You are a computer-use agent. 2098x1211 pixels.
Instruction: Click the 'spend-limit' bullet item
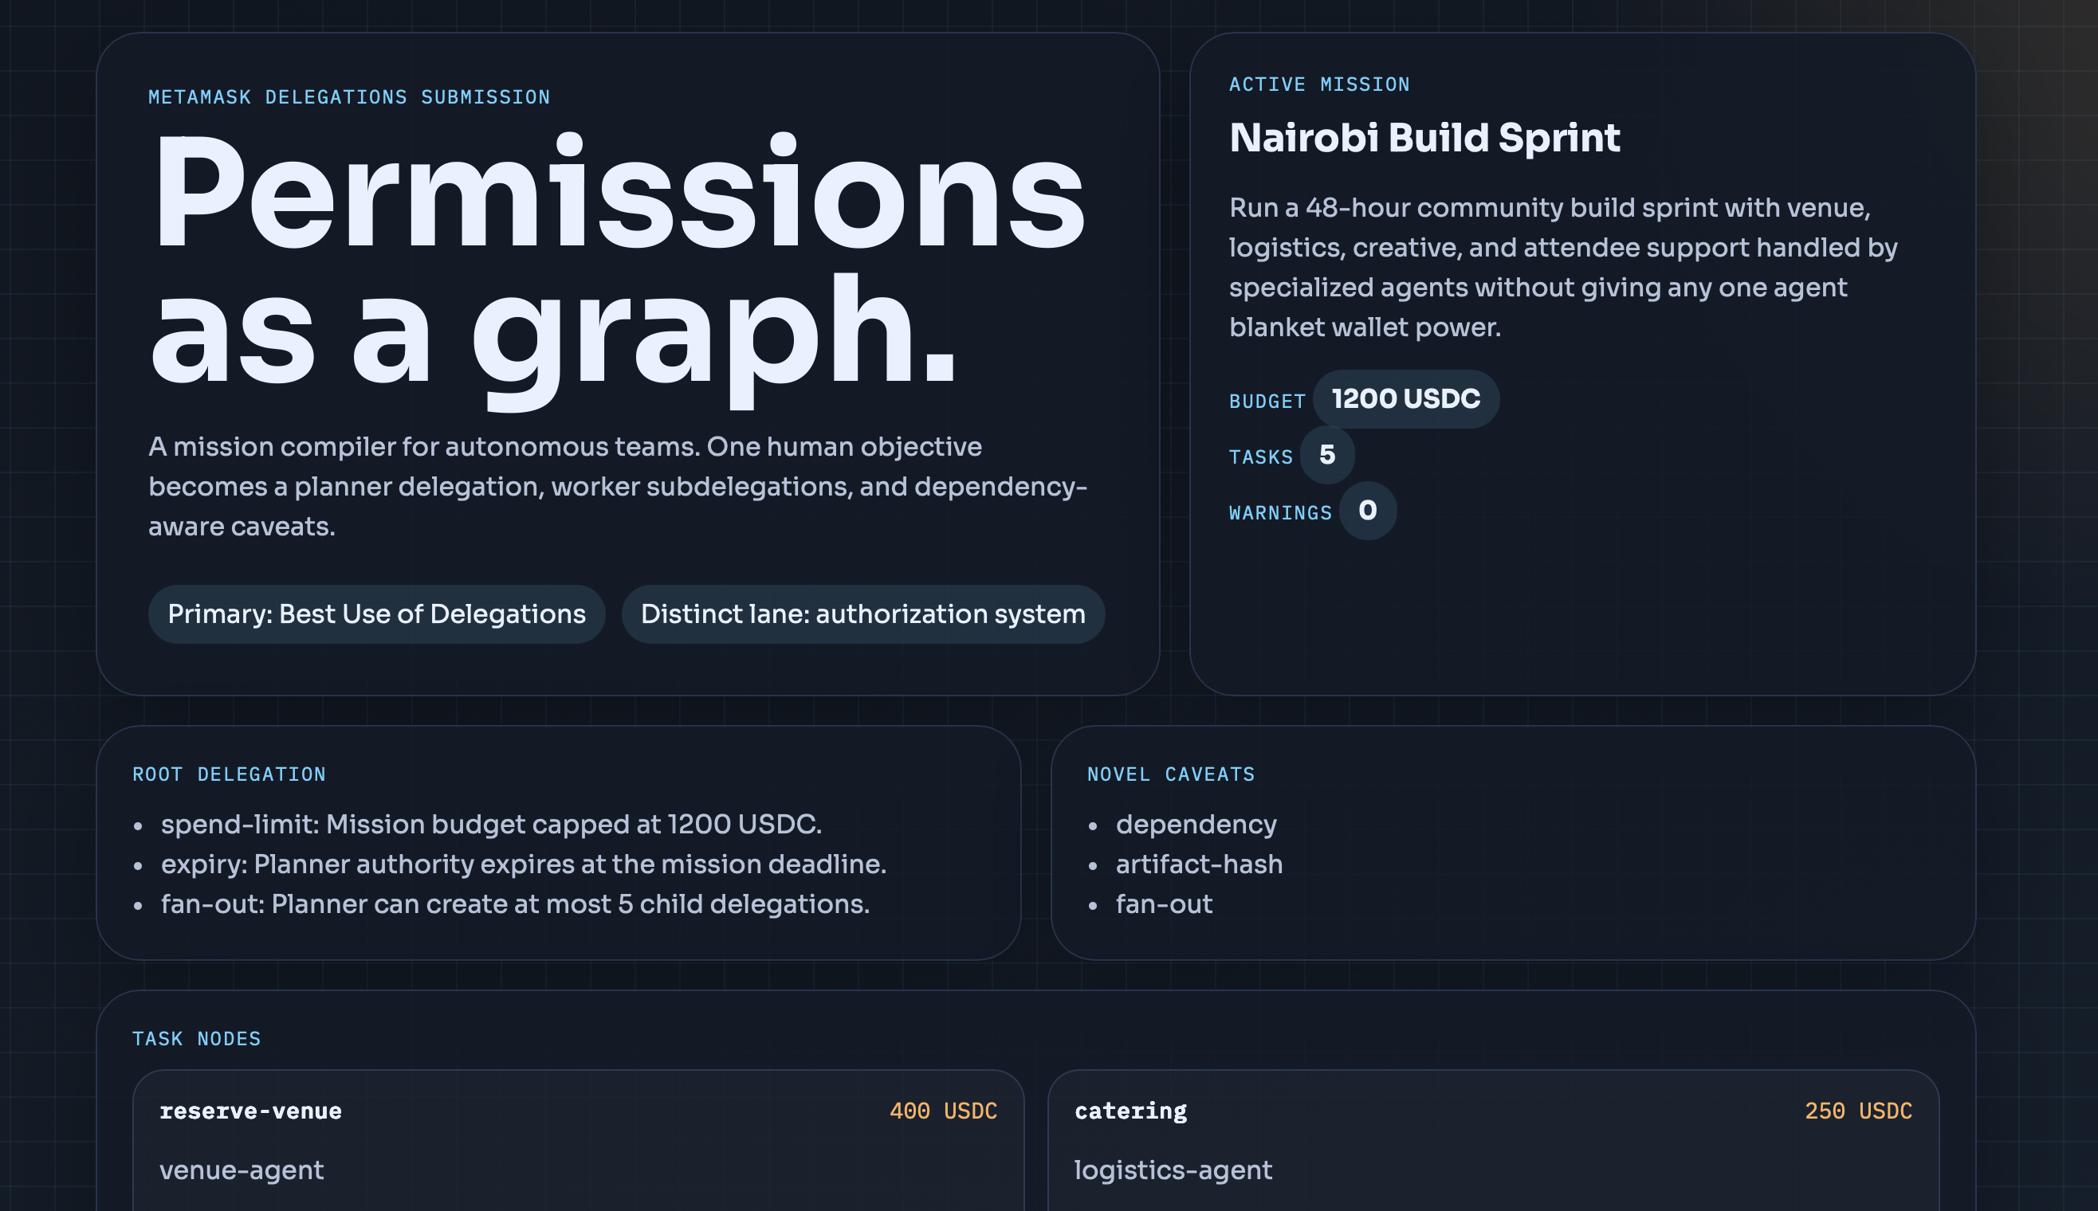[491, 825]
